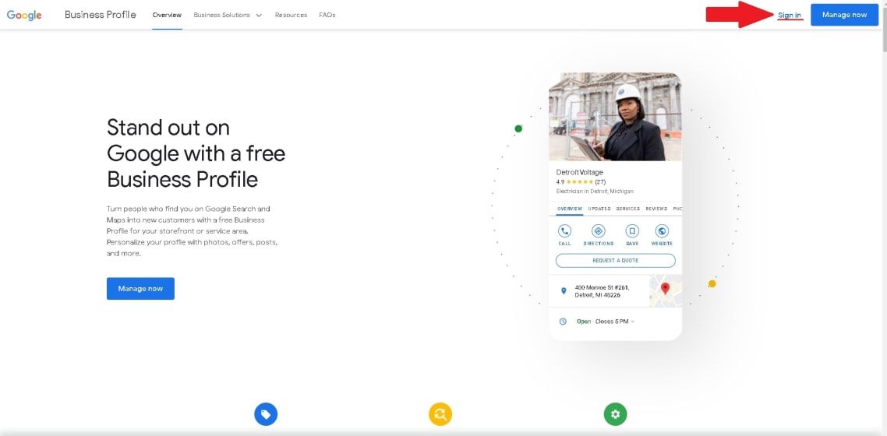This screenshot has height=436, width=887.
Task: Go to the Resources tab
Action: pyautogui.click(x=291, y=16)
